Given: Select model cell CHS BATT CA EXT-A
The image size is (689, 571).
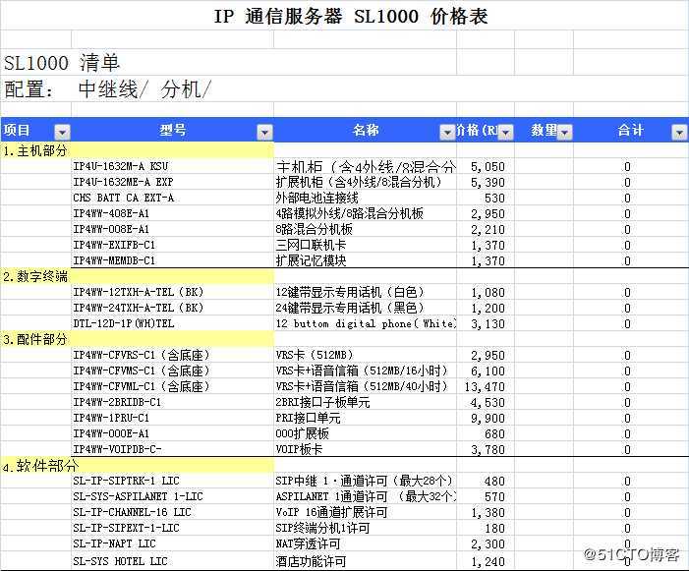Looking at the screenshot, I should click(172, 198).
